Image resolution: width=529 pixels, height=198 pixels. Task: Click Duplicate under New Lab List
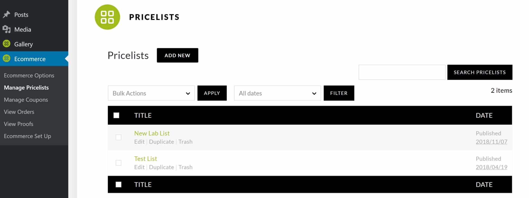(162, 142)
